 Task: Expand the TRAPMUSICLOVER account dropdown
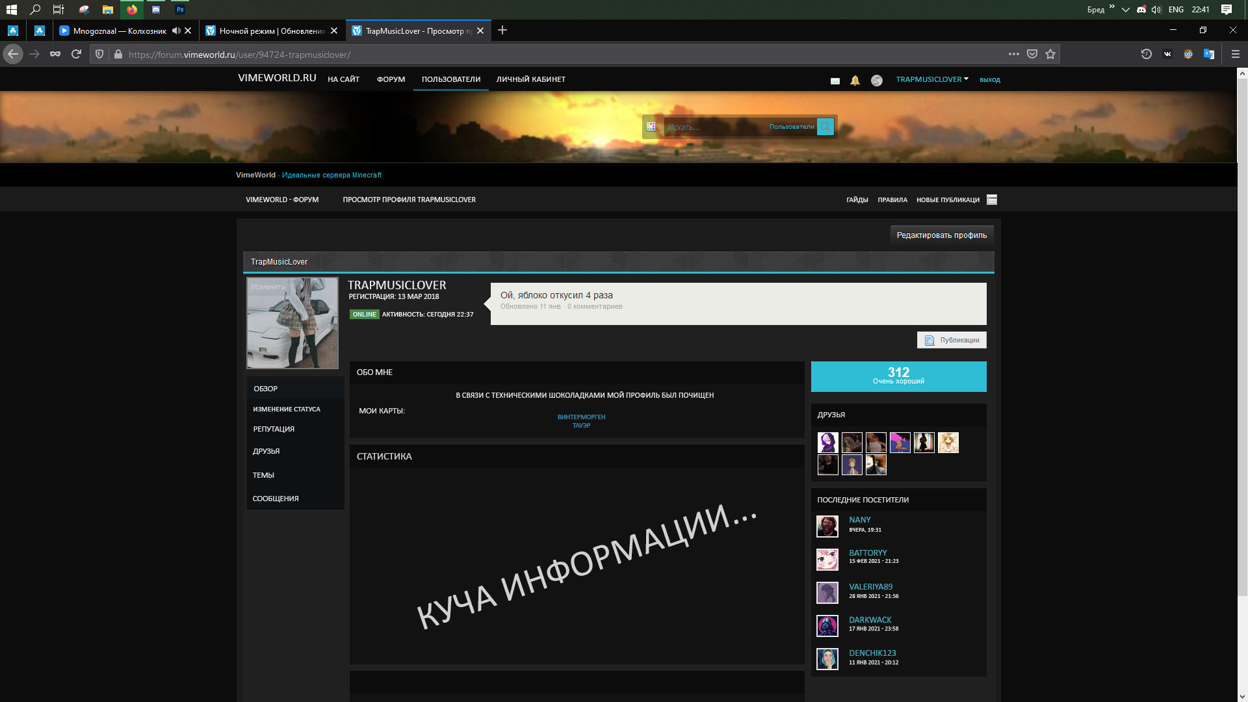click(932, 79)
